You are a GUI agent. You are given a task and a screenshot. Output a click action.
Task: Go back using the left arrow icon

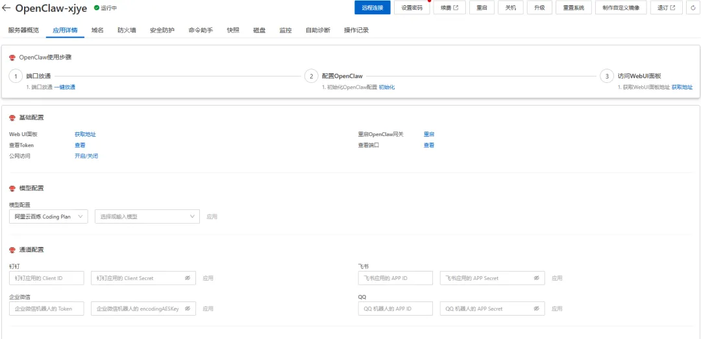[6, 8]
